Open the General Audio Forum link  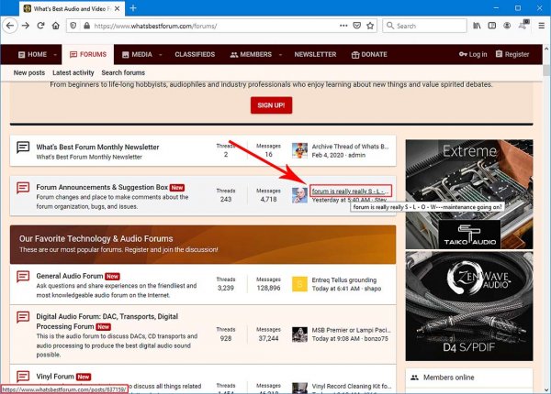pyautogui.click(x=70, y=276)
